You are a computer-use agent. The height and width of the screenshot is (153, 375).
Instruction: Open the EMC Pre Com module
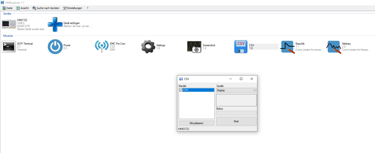[x=102, y=47]
